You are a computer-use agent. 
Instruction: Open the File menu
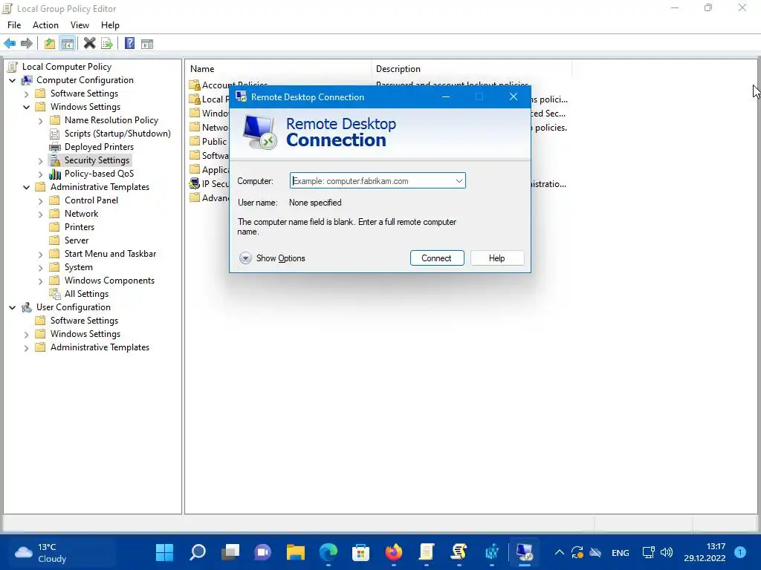[14, 25]
